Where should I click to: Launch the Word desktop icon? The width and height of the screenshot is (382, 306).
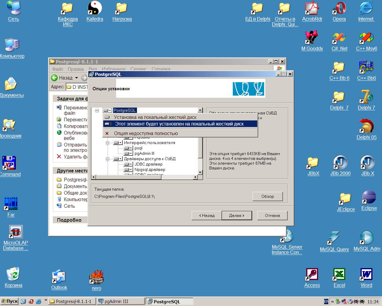[x=366, y=278]
